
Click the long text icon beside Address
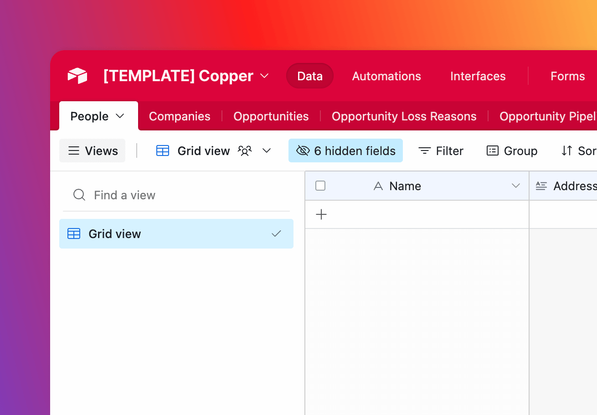pyautogui.click(x=541, y=186)
